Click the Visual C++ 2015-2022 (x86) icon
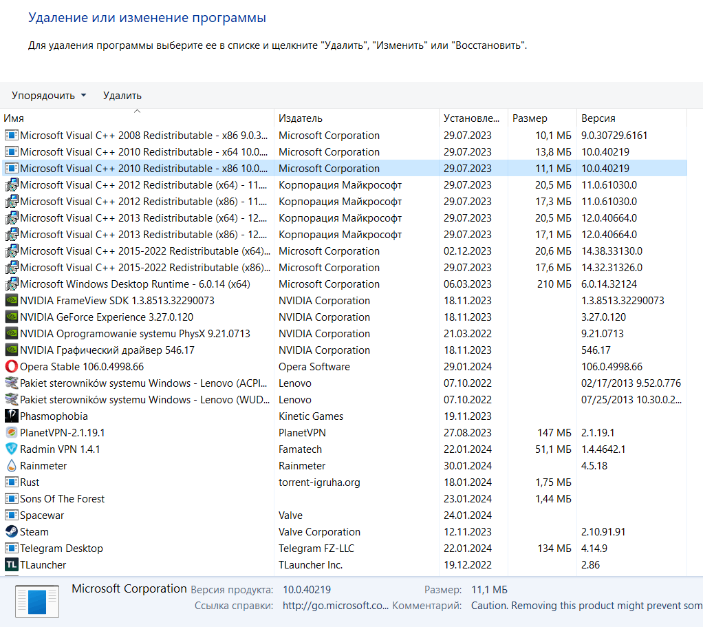The image size is (703, 627). tap(12, 268)
